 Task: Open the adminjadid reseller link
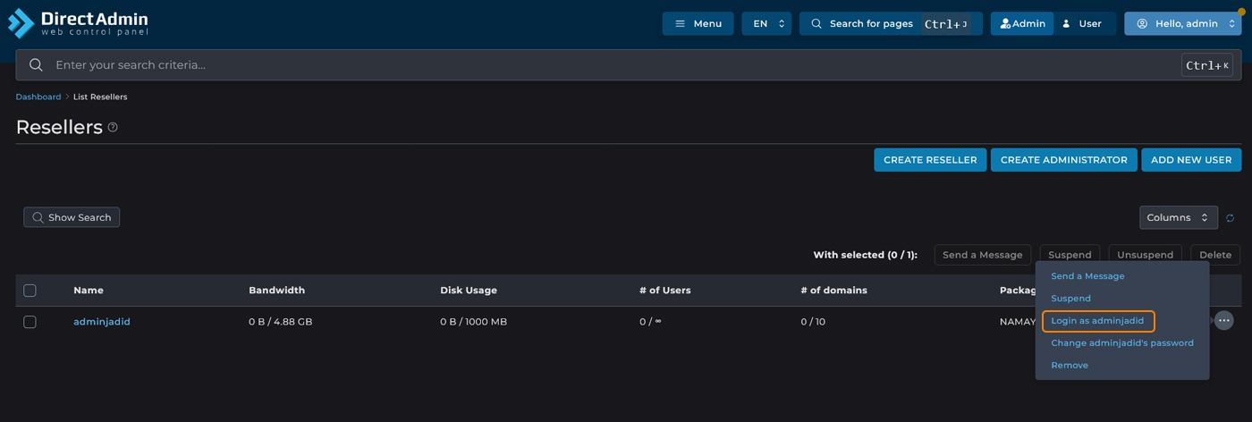point(102,322)
